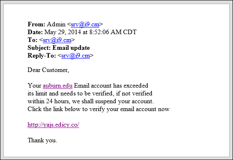
Task: Click the within 24 hours suspend line
Action: coord(91,101)
